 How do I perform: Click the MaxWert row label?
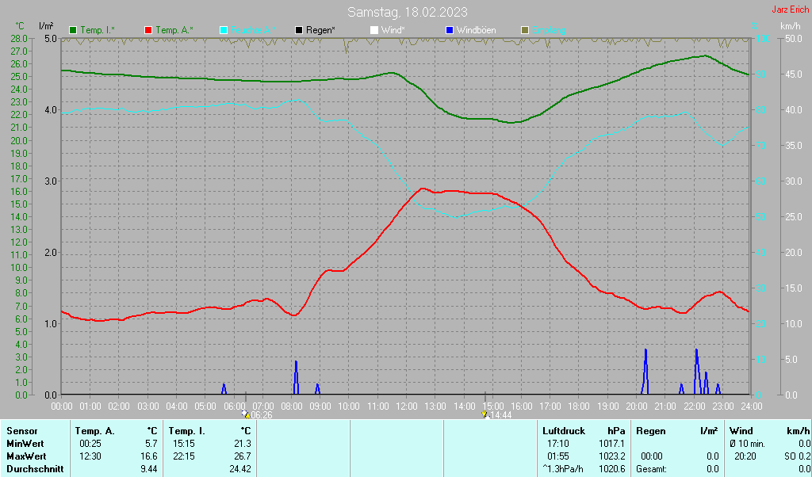(x=25, y=456)
